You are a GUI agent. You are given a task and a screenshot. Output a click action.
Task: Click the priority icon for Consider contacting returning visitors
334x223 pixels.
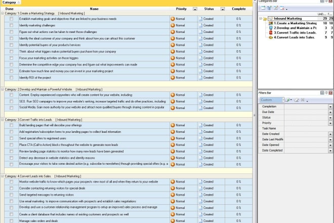click(x=173, y=188)
